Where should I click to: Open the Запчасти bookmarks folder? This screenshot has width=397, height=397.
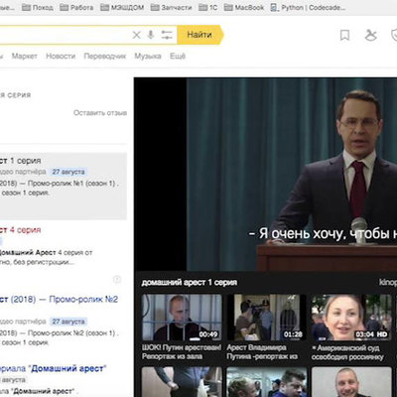coord(171,7)
